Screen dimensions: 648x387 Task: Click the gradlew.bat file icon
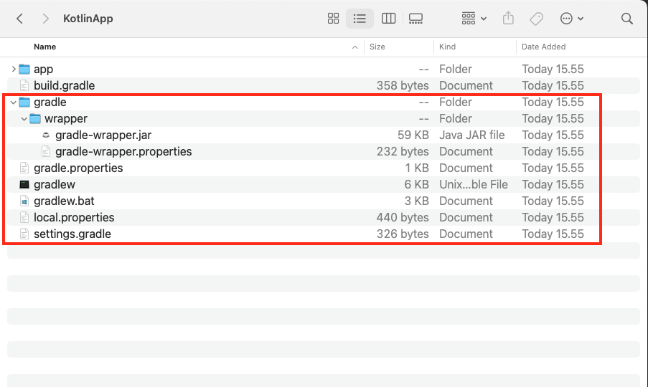click(24, 201)
